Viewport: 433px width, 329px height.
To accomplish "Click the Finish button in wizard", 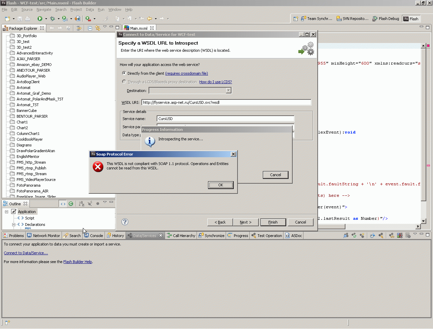I will [273, 222].
